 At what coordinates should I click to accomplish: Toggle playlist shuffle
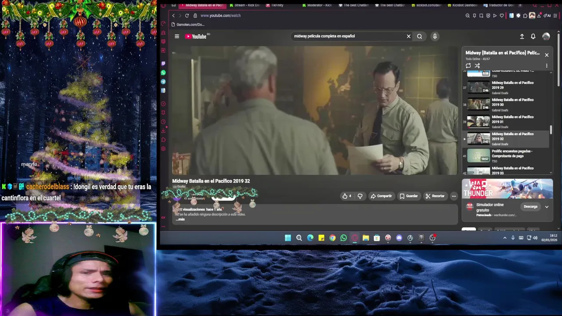click(x=477, y=66)
